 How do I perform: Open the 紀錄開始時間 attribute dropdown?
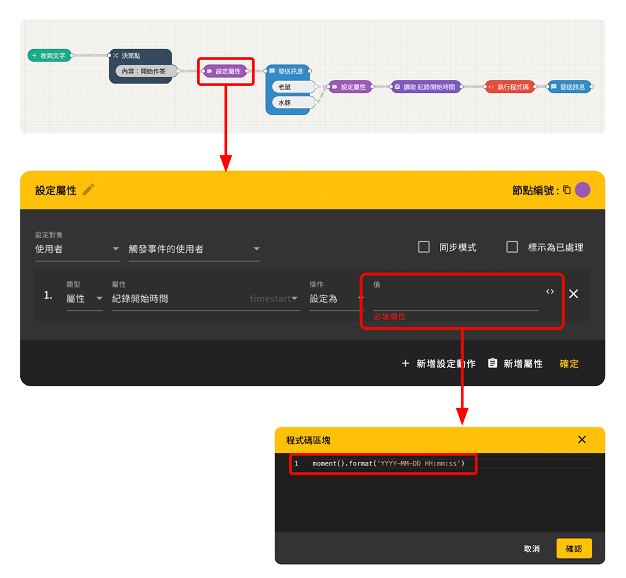(x=206, y=299)
